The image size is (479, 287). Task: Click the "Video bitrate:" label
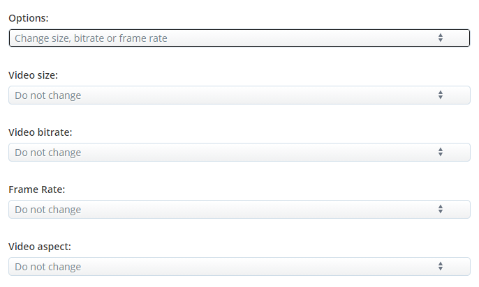tap(40, 132)
